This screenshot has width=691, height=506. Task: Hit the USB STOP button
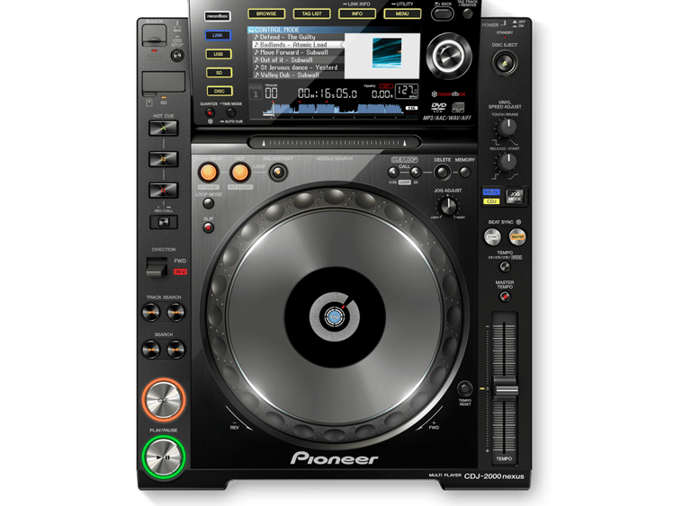[177, 56]
